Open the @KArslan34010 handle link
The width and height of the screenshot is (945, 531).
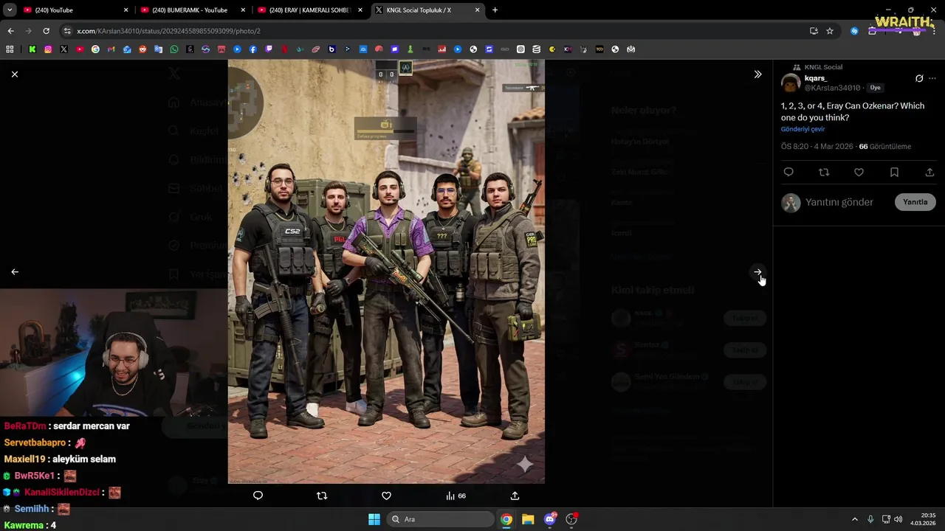point(832,88)
